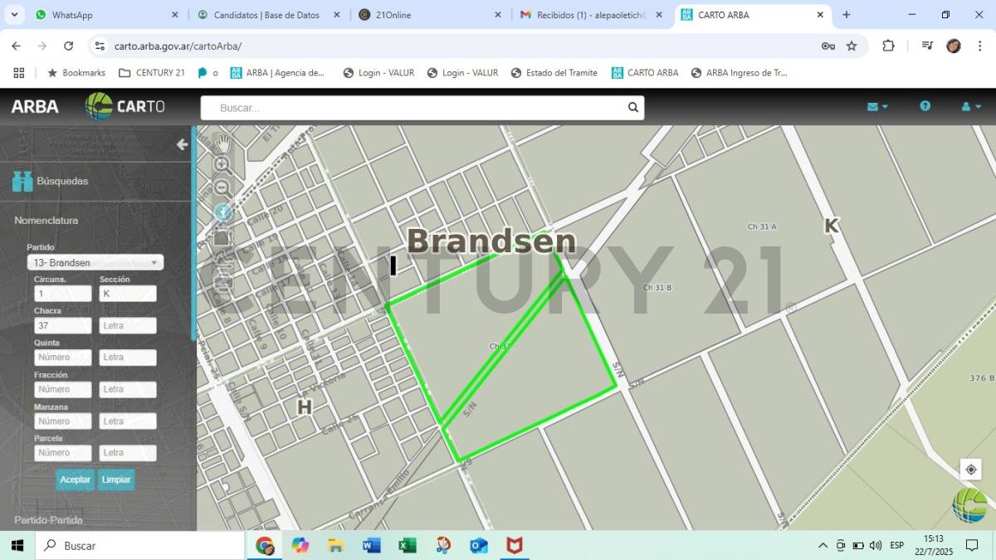Viewport: 996px width, 560px height.
Task: Select the pan hand tool on map
Action: tap(222, 143)
